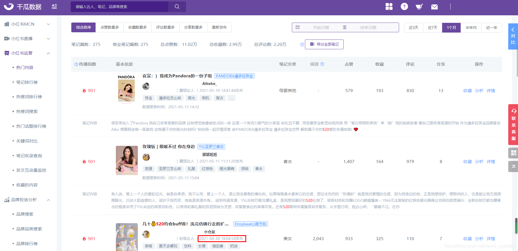Open the 对比 compare side panel
The width and height of the screenshot is (518, 251).
(x=513, y=36)
